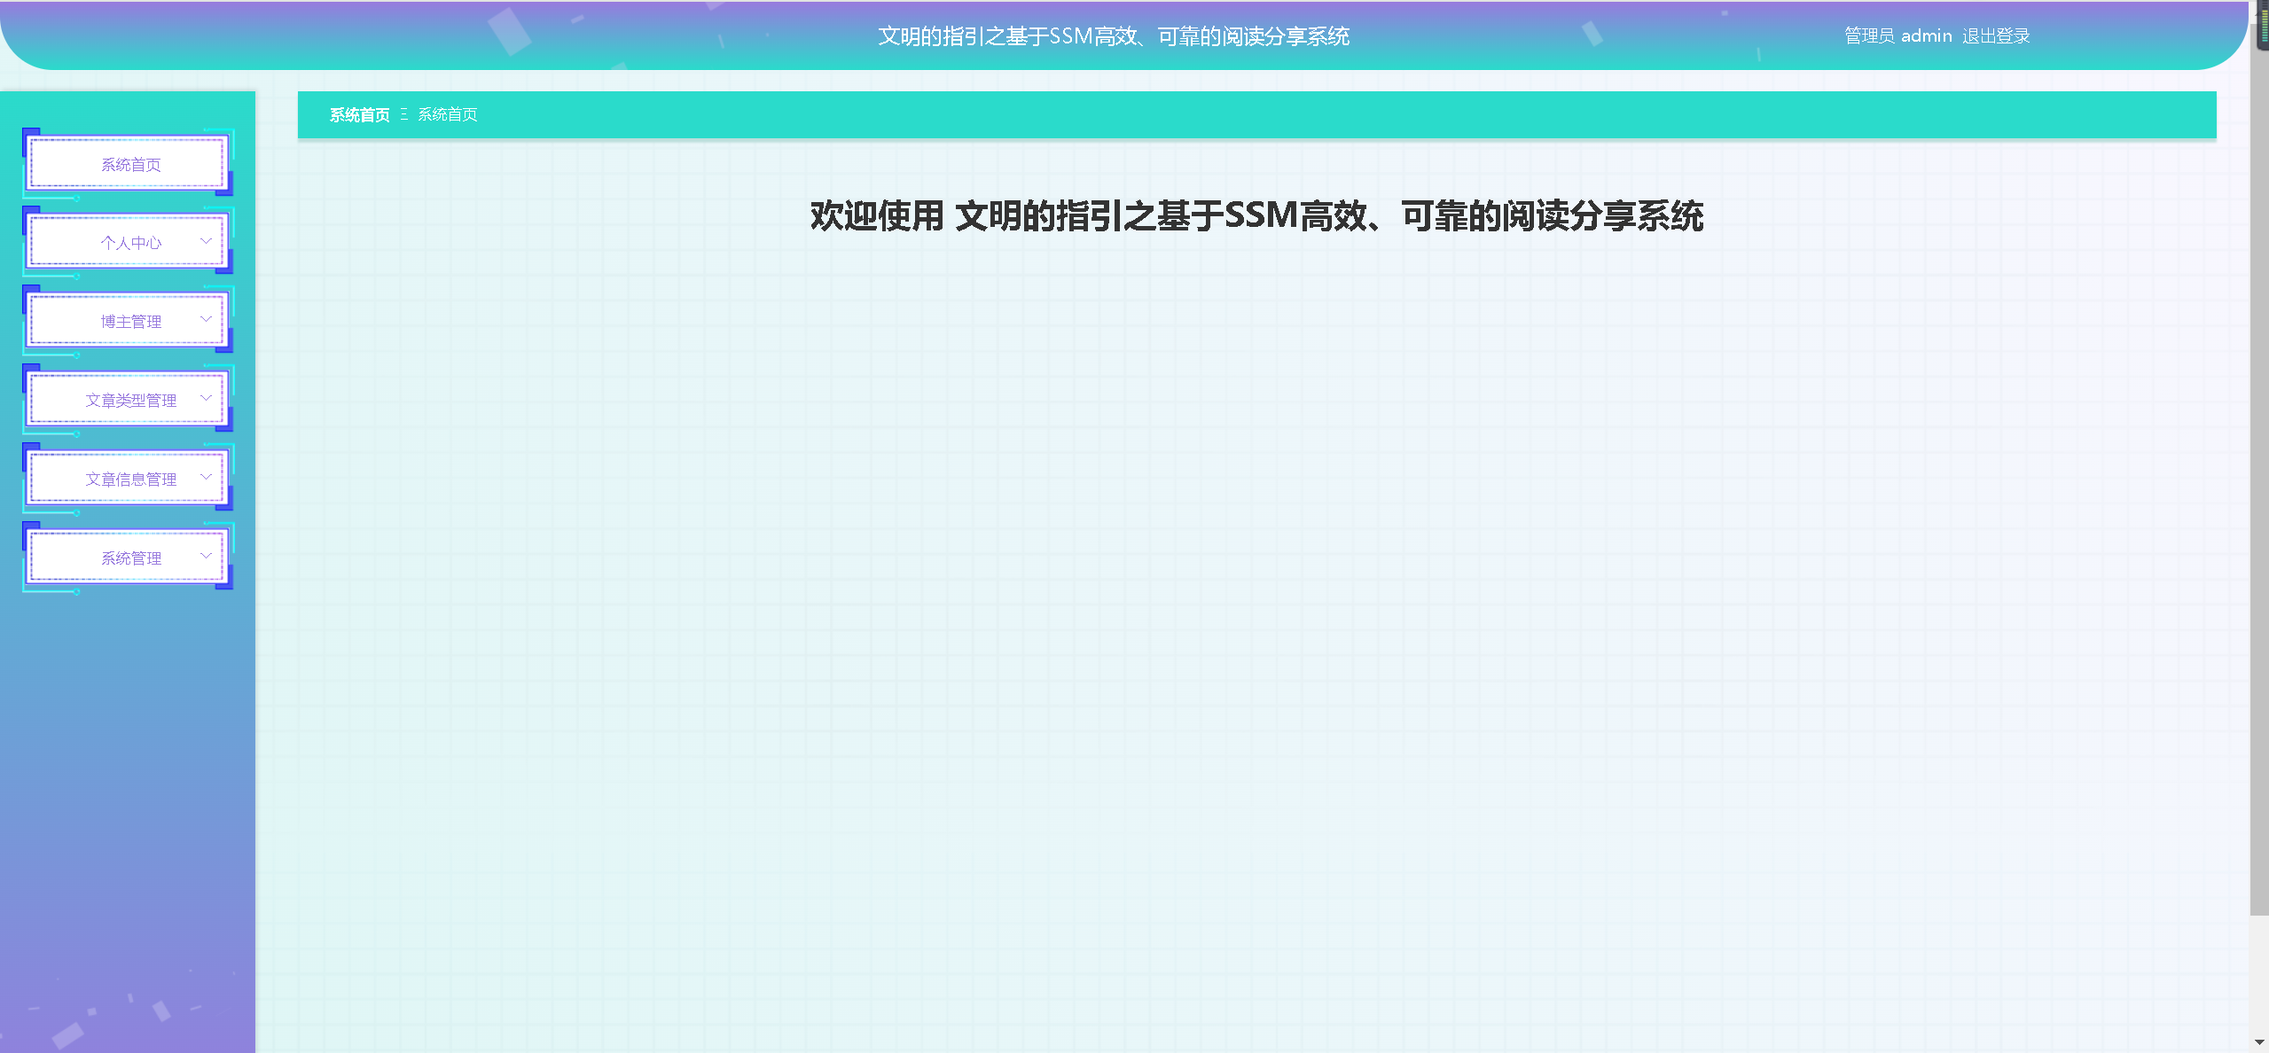Viewport: 2269px width, 1053px height.
Task: Click the 欢迎使用 welcome heading
Action: (x=1256, y=216)
